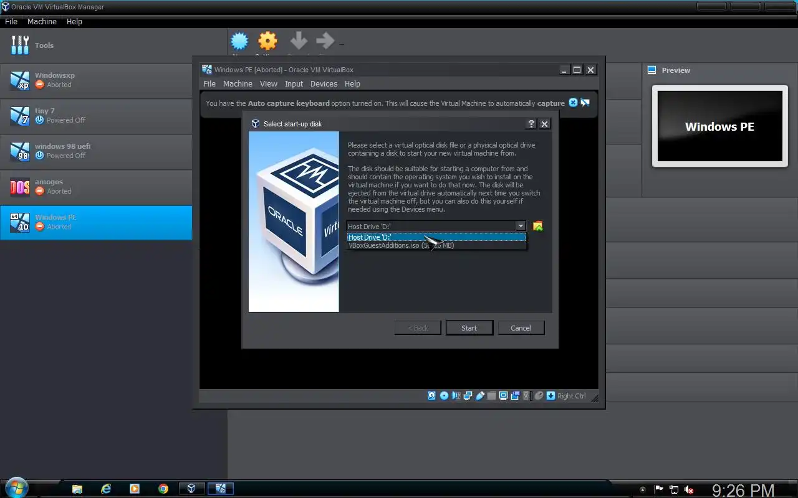Select the windows 98 uefi machine

pyautogui.click(x=96, y=151)
